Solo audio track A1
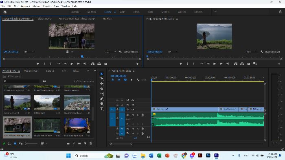 (138, 115)
